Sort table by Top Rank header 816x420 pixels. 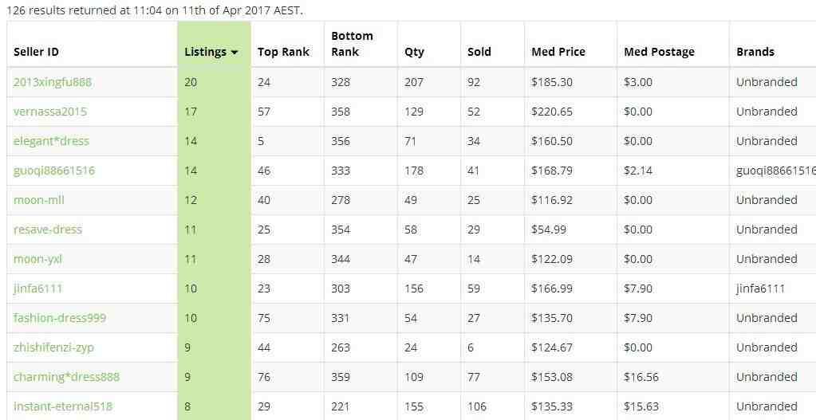283,52
